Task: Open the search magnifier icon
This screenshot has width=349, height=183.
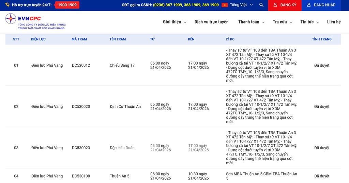Action: [x=261, y=5]
